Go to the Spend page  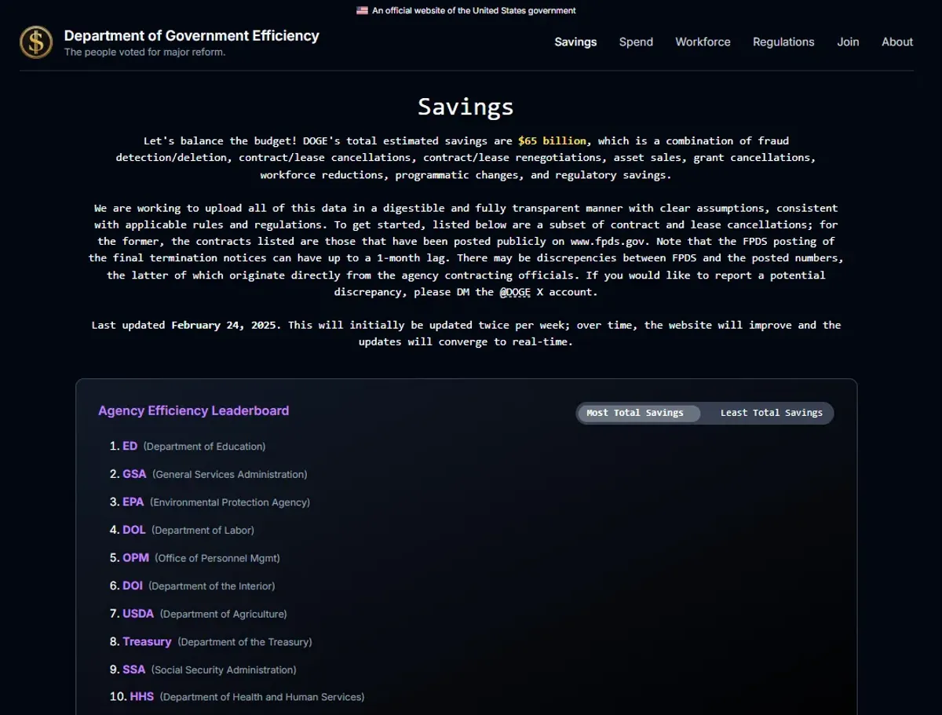[x=636, y=42]
